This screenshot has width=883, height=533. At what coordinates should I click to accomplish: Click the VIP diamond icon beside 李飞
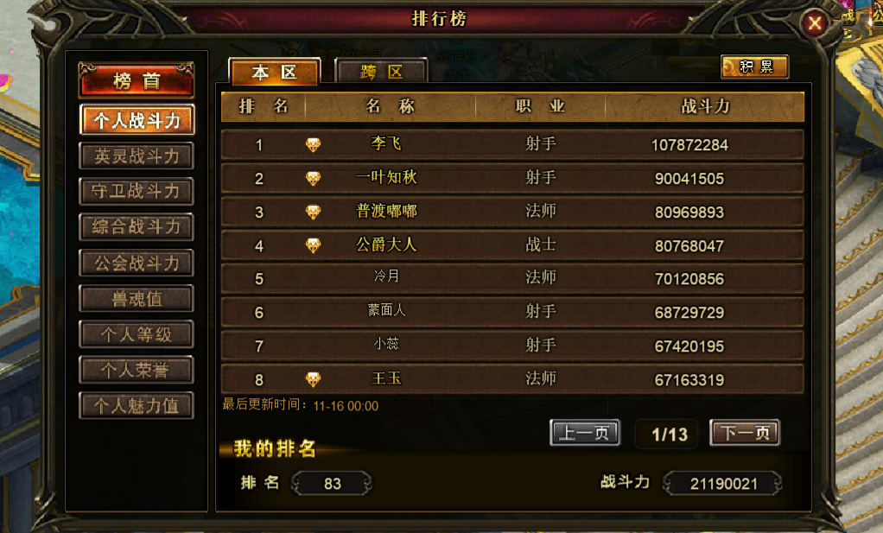pos(313,144)
